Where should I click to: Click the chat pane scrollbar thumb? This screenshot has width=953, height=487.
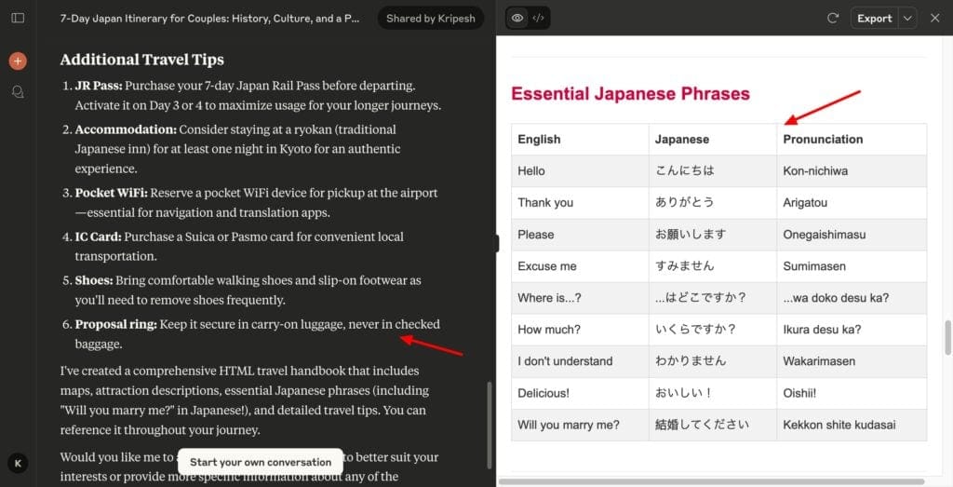click(490, 424)
